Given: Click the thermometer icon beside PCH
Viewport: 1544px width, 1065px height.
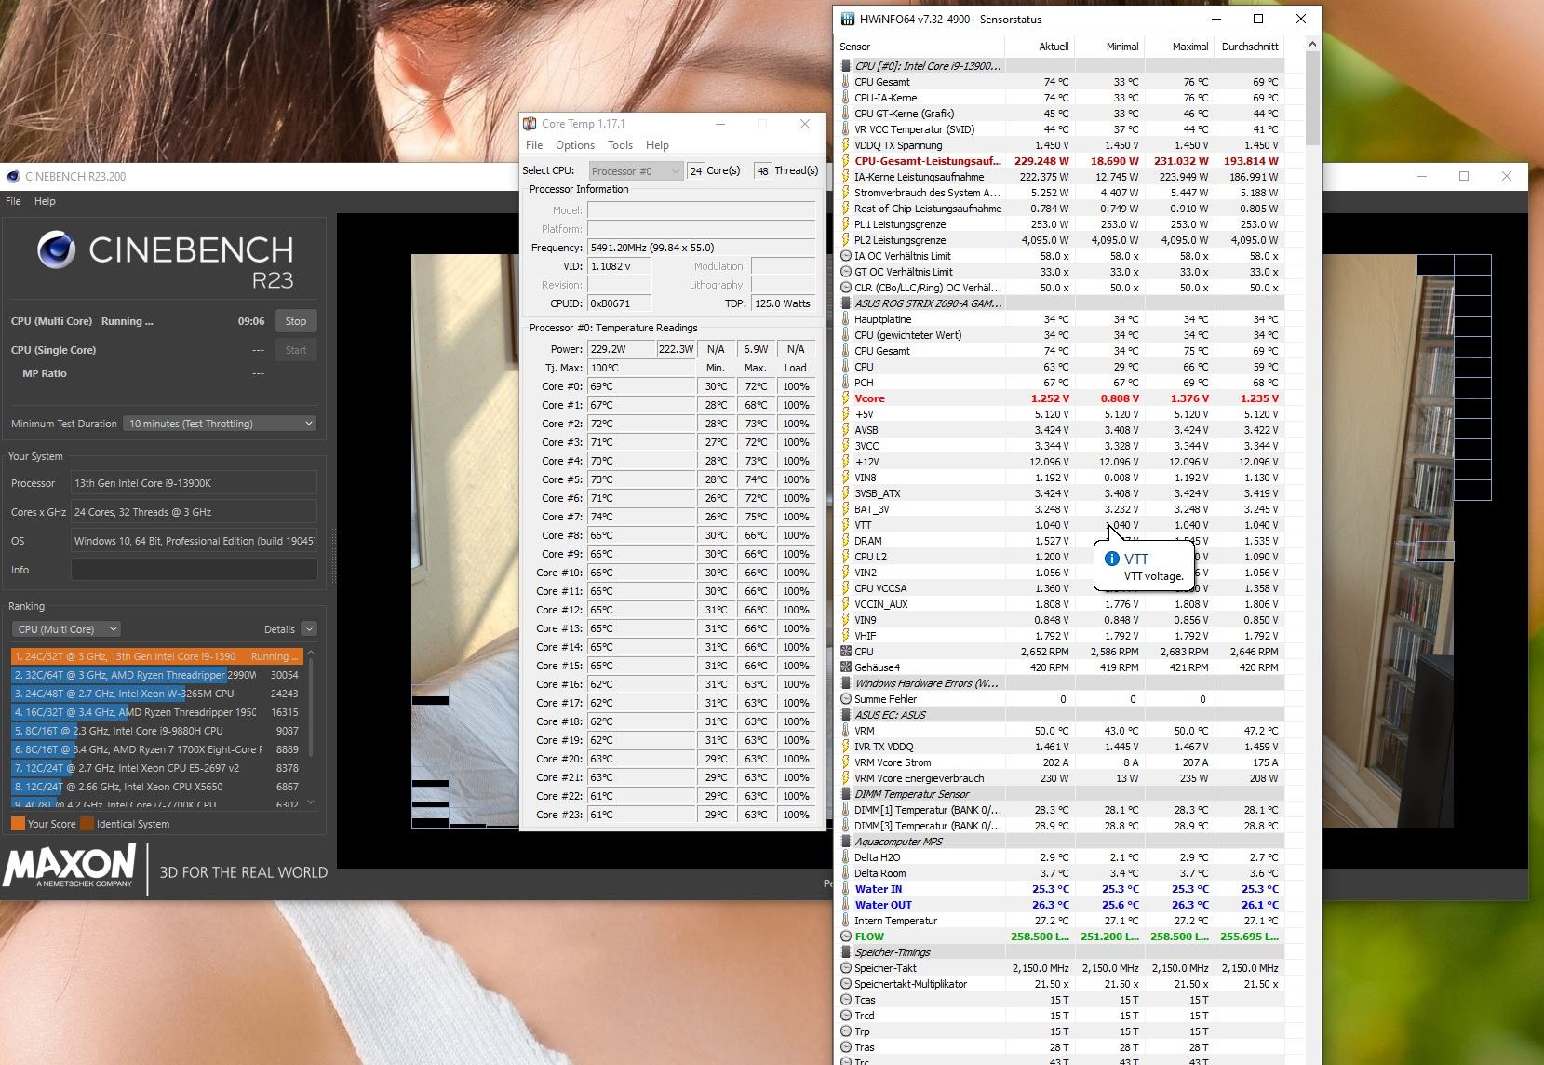Looking at the screenshot, I should tap(846, 383).
